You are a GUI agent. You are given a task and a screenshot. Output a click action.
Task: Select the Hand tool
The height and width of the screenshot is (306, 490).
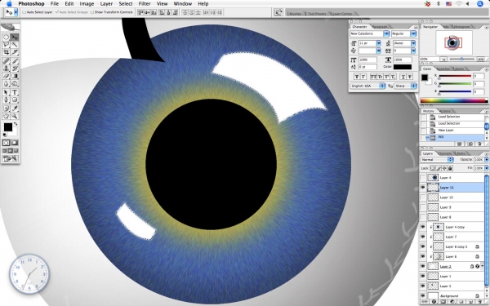[x=6, y=116]
